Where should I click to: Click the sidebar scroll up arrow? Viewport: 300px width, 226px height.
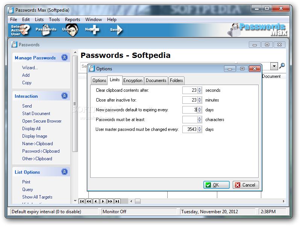pyautogui.click(x=75, y=52)
